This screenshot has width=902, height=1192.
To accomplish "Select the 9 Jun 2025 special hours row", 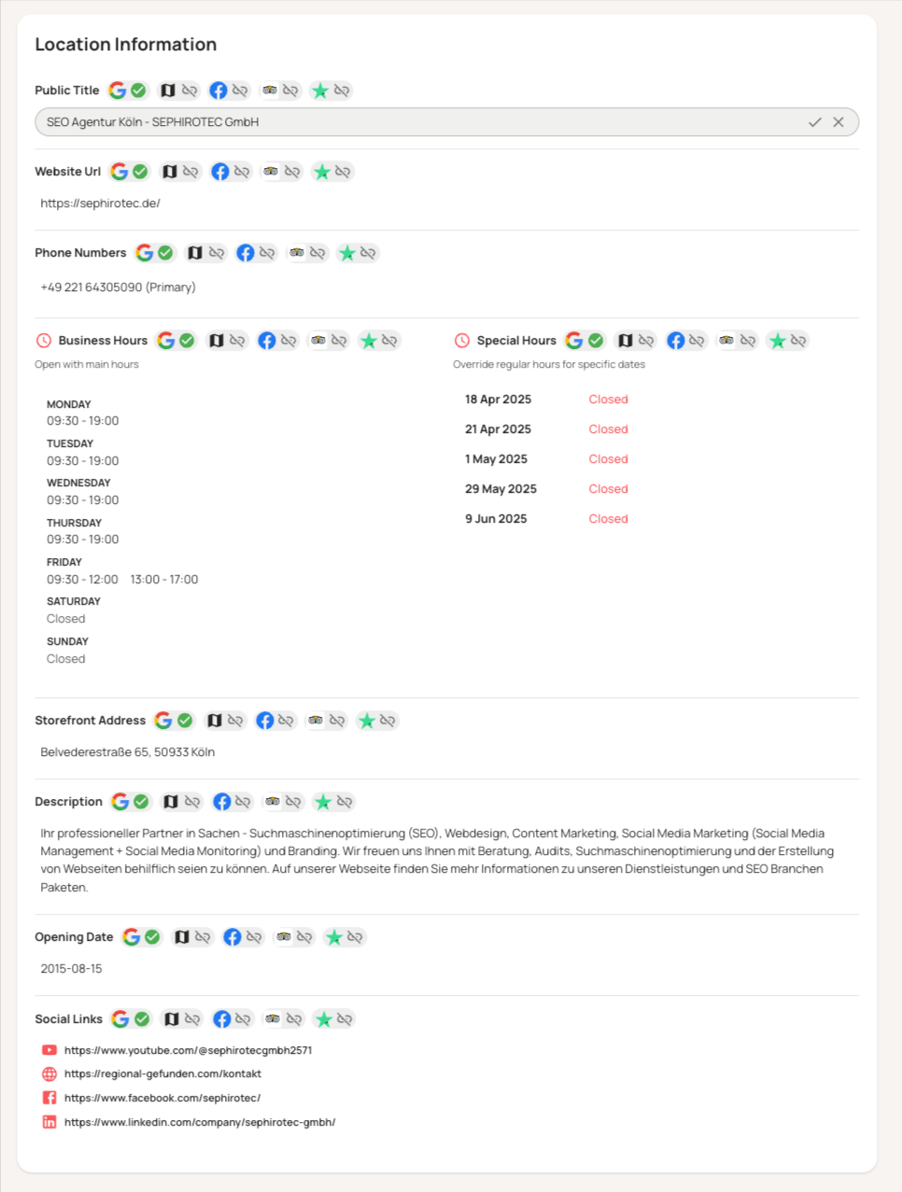I will [x=547, y=519].
